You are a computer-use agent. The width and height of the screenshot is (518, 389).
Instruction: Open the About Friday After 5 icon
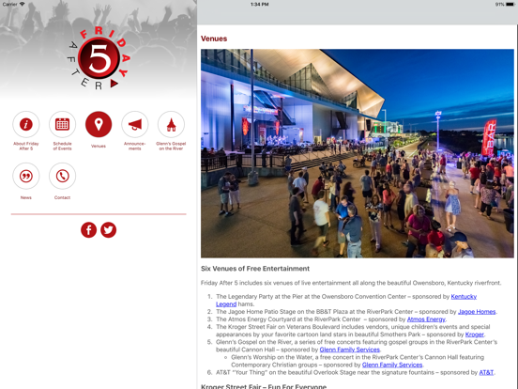point(25,124)
